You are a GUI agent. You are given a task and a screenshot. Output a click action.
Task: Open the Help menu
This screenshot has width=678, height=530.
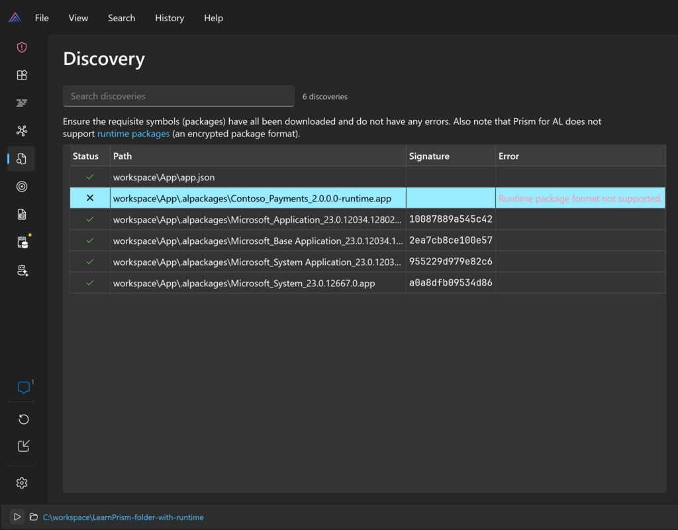214,18
